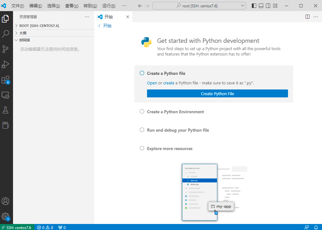Open the Accounts icon
Image resolution: width=322 pixels, height=230 pixels.
(x=5, y=201)
